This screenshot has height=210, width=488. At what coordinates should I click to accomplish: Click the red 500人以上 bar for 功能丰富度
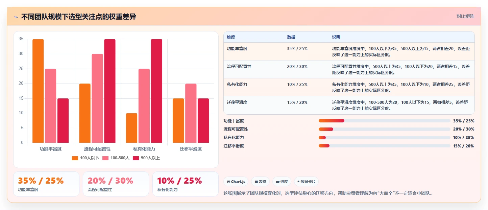click(63, 121)
